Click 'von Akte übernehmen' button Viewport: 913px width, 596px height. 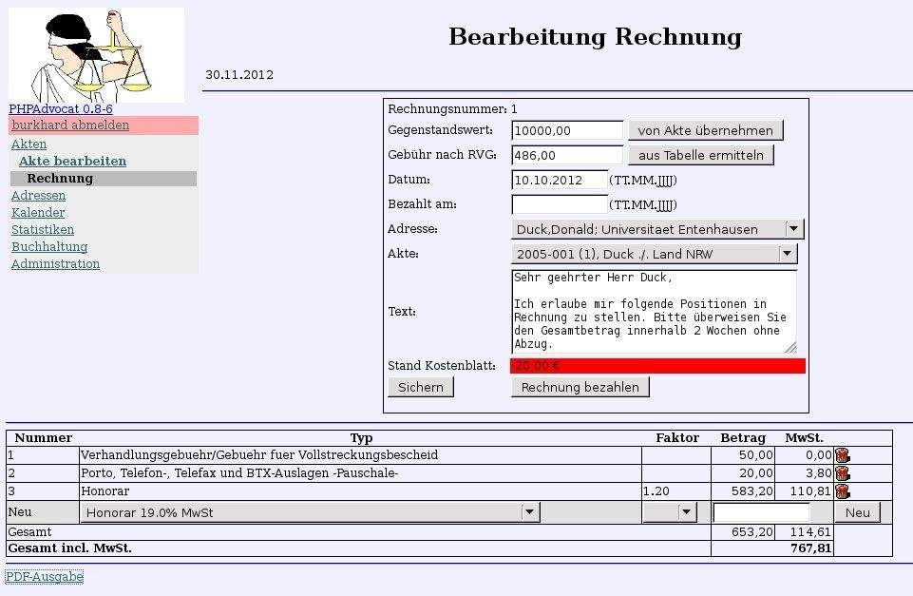click(x=705, y=129)
